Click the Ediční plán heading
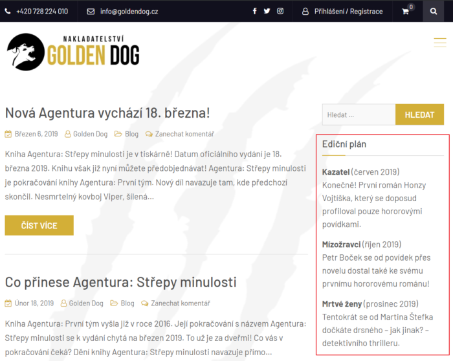This screenshot has width=453, height=361. pyautogui.click(x=344, y=144)
